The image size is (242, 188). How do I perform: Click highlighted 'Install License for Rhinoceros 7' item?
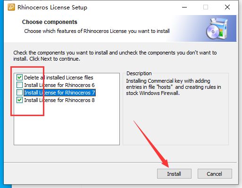[59, 93]
